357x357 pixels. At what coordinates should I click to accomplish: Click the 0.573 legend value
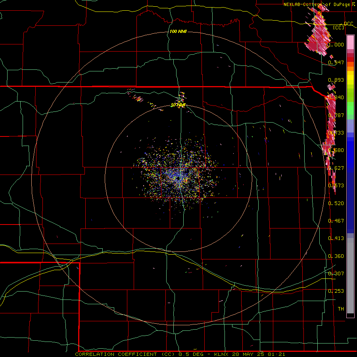(x=336, y=186)
